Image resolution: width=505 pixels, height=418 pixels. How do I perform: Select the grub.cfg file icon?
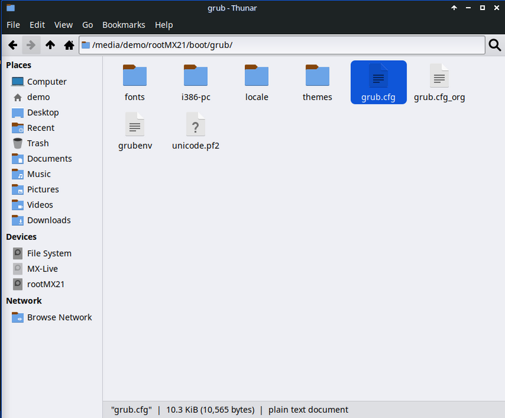click(378, 76)
